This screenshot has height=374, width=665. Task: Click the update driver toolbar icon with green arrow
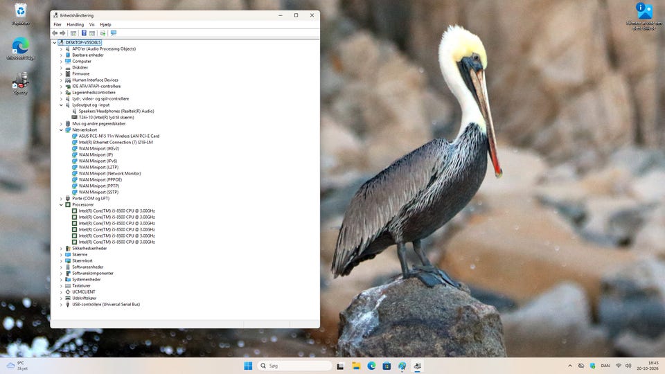coord(103,33)
